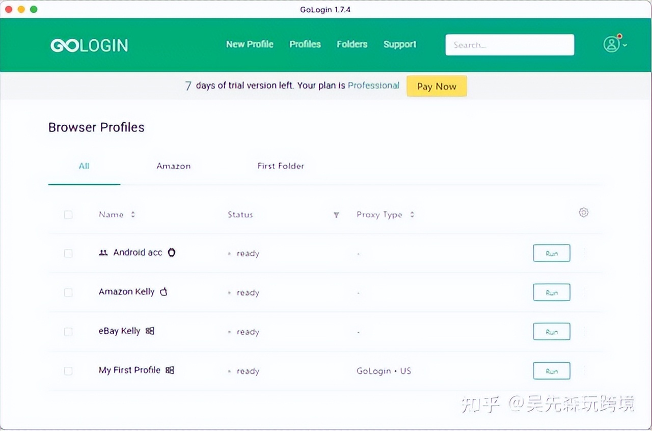Tick the select-all profiles checkbox
Viewport: 652px width, 431px height.
[68, 215]
